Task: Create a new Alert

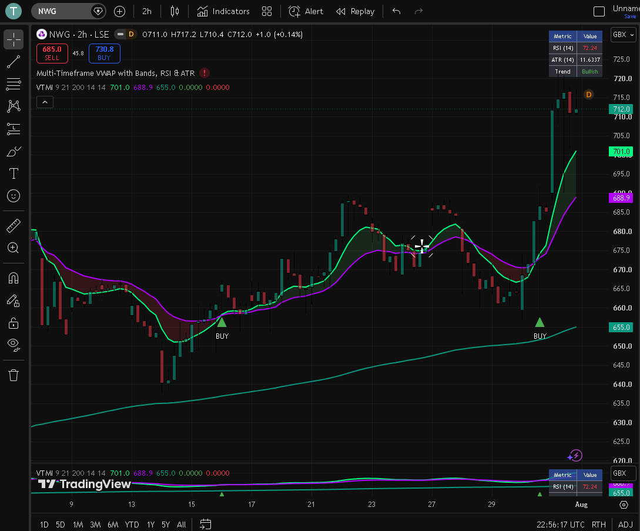Action: [x=306, y=11]
